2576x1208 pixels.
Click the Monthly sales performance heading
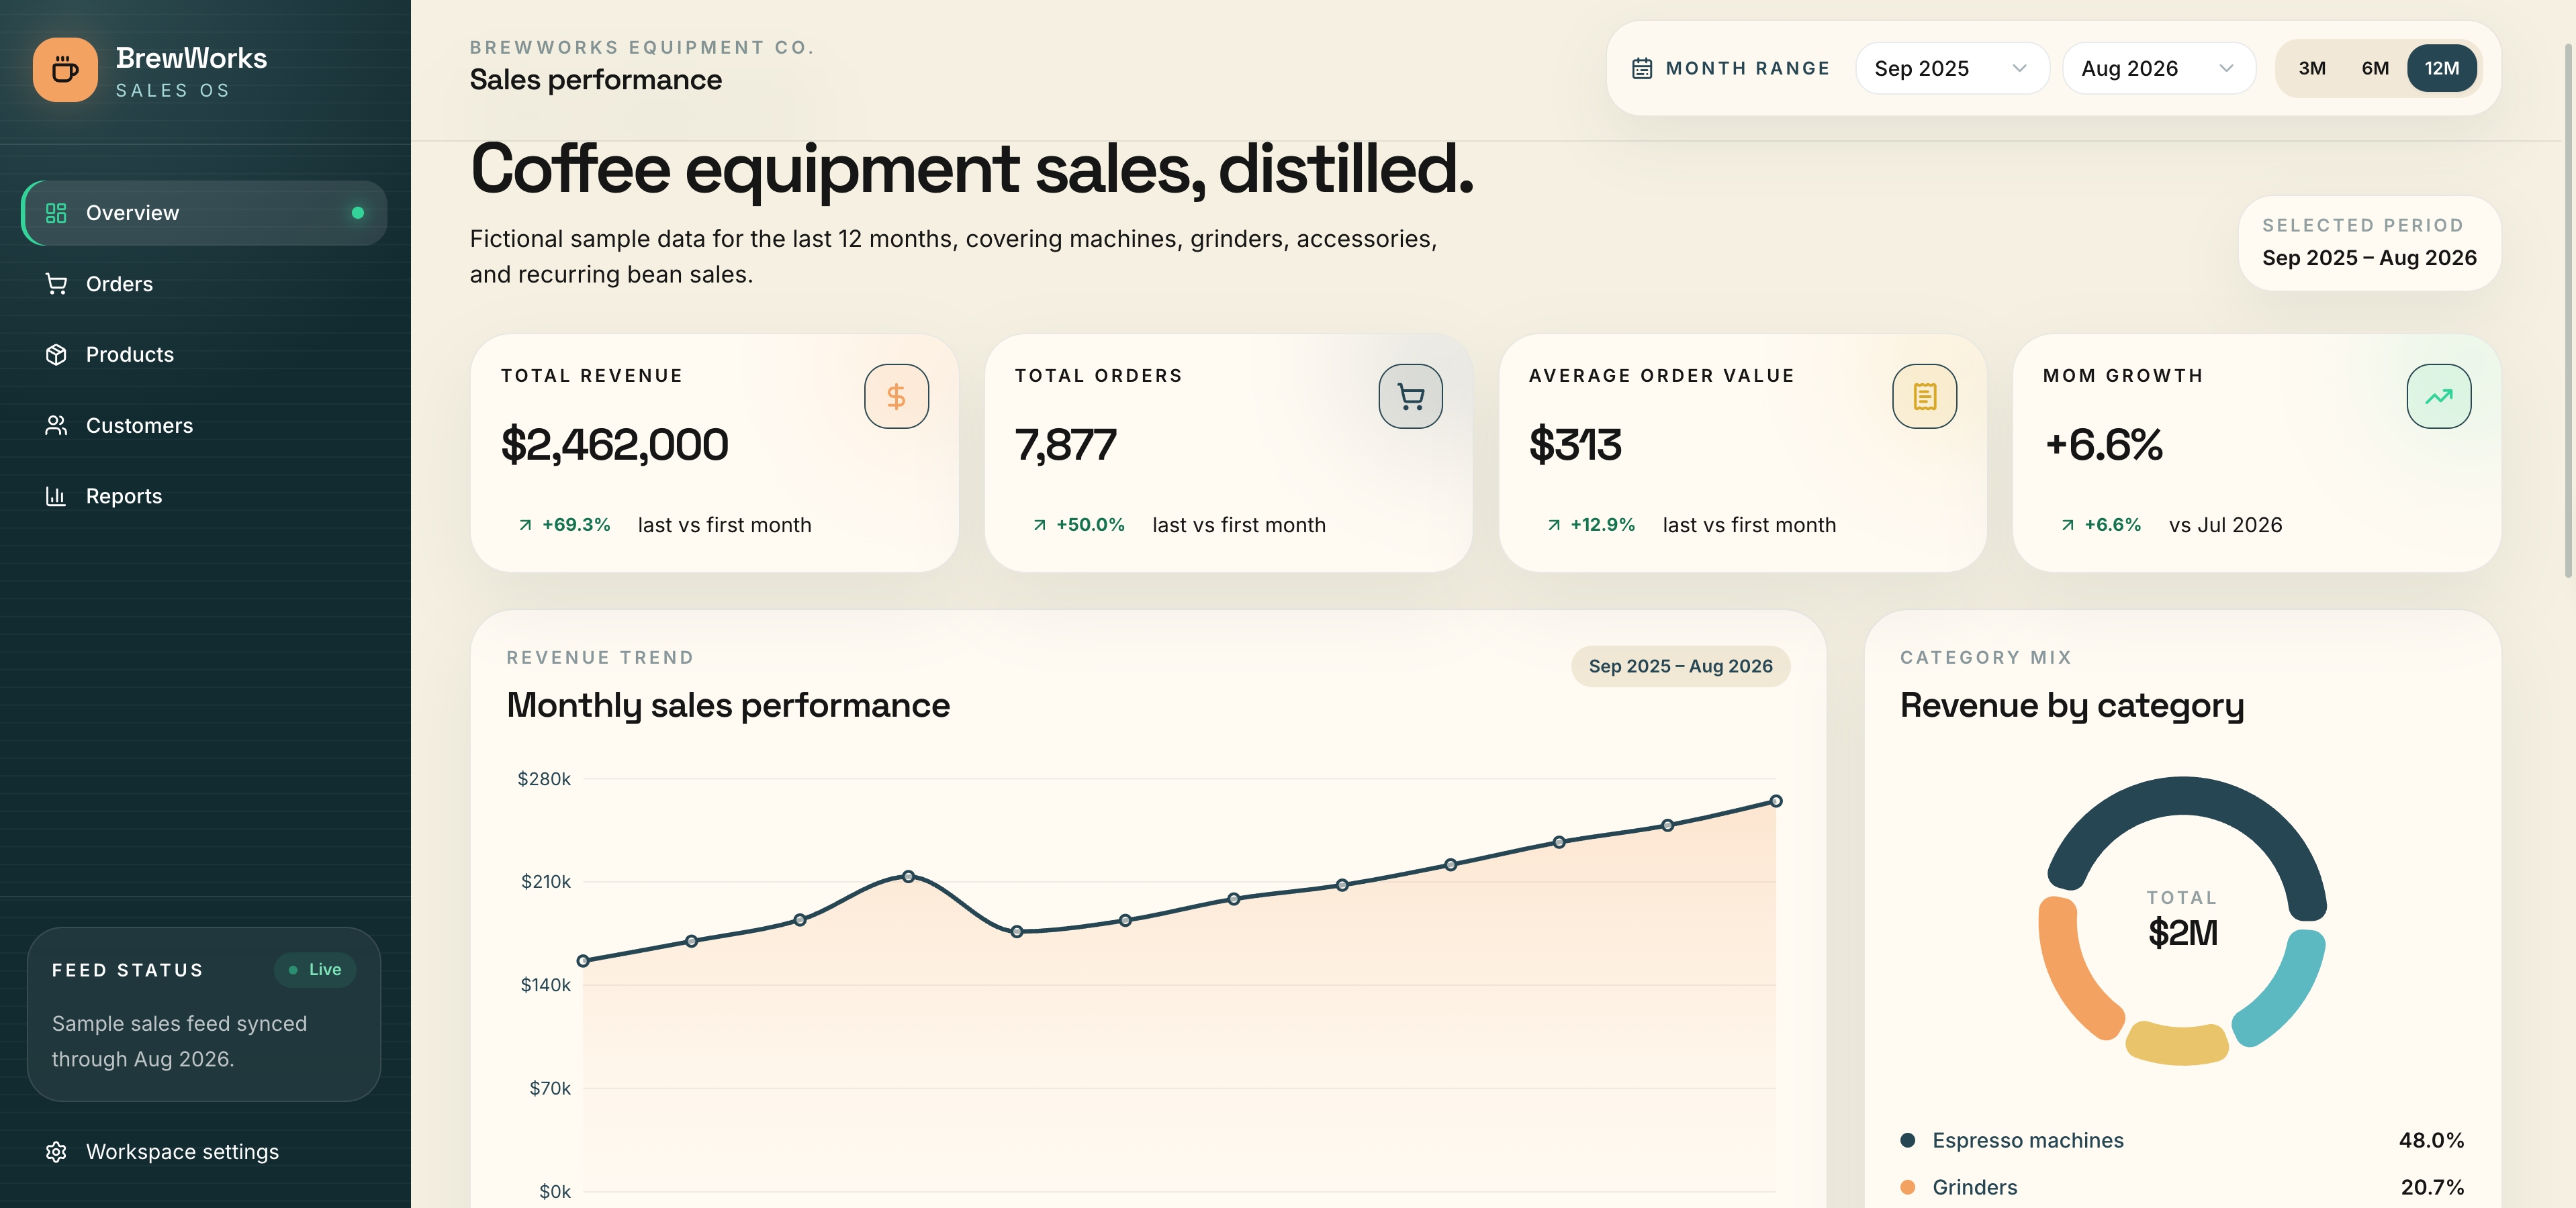point(728,705)
